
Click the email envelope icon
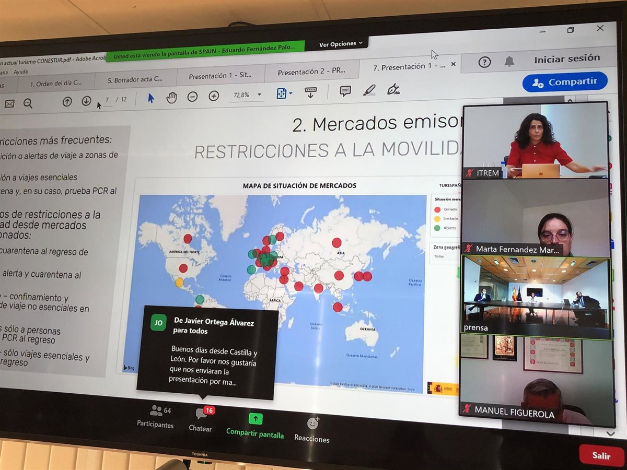point(9,104)
